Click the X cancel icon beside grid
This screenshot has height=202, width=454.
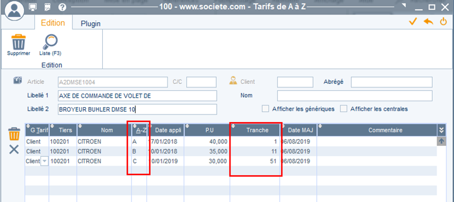14,150
